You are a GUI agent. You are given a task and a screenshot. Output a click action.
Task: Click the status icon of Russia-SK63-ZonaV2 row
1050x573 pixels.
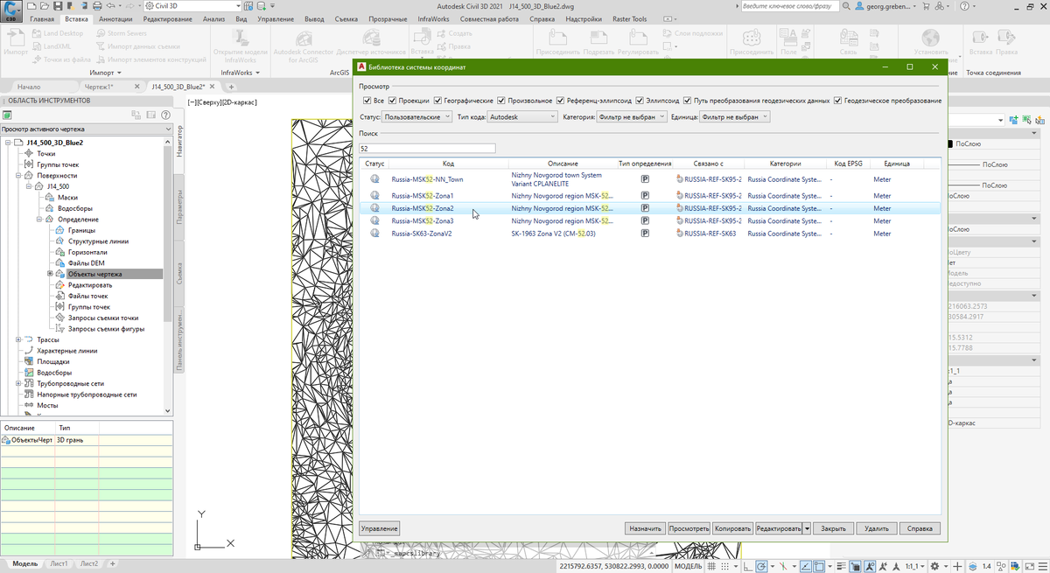pos(374,234)
